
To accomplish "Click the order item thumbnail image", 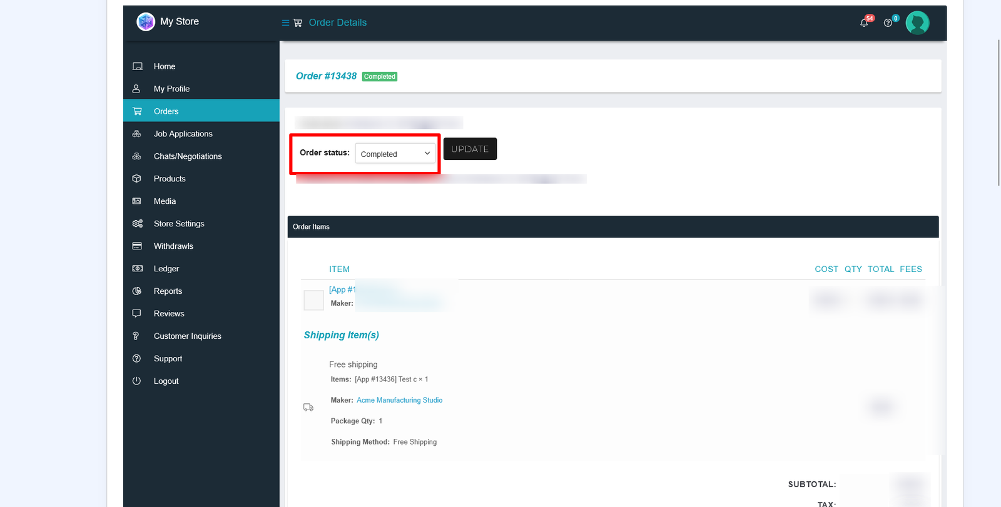I will [313, 300].
